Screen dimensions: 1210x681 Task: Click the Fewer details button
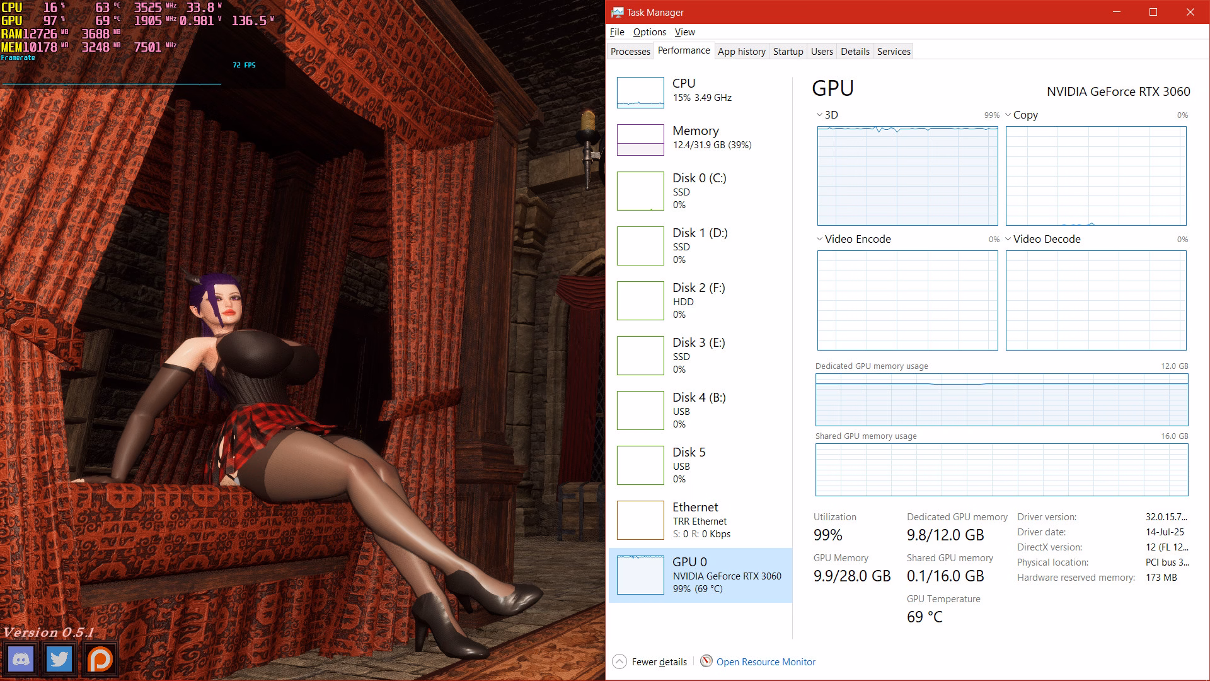coord(659,662)
